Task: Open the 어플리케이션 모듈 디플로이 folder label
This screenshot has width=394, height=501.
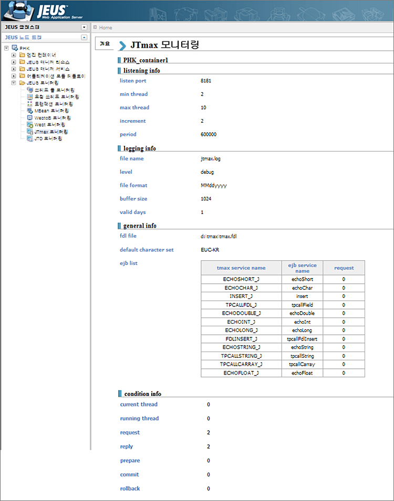Action: tap(56, 76)
